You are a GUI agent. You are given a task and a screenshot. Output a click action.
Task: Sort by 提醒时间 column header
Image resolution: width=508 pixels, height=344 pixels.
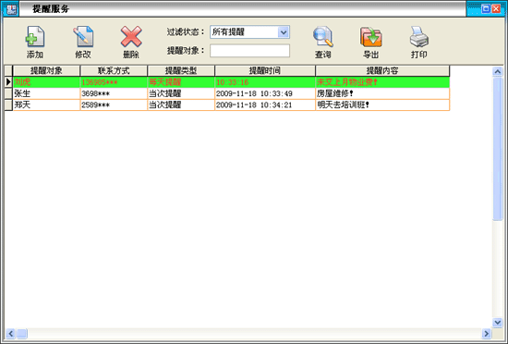tap(265, 70)
